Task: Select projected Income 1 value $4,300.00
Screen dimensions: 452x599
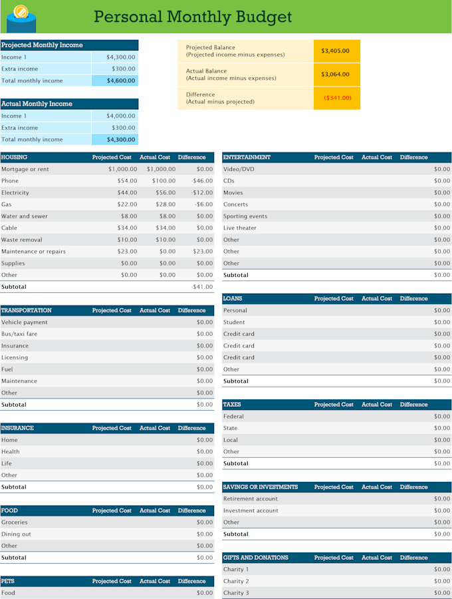Action: [x=120, y=57]
